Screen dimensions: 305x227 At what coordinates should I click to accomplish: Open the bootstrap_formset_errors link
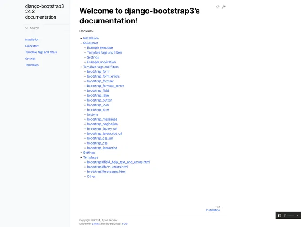click(106, 86)
